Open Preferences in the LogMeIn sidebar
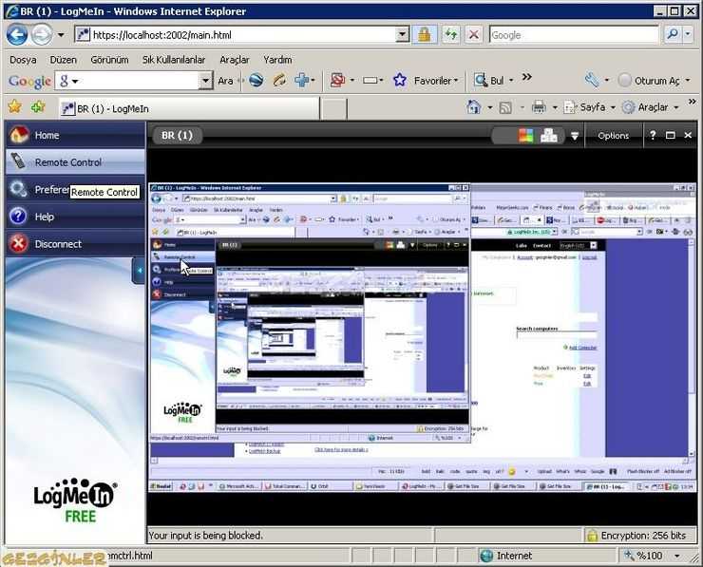703x567 pixels. 75,189
